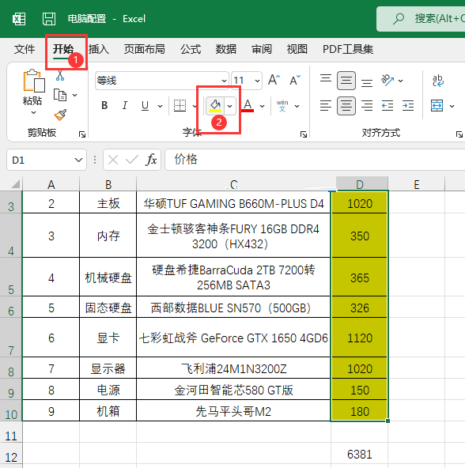Toggle Bold formatting
The width and height of the screenshot is (465, 468).
pos(104,106)
